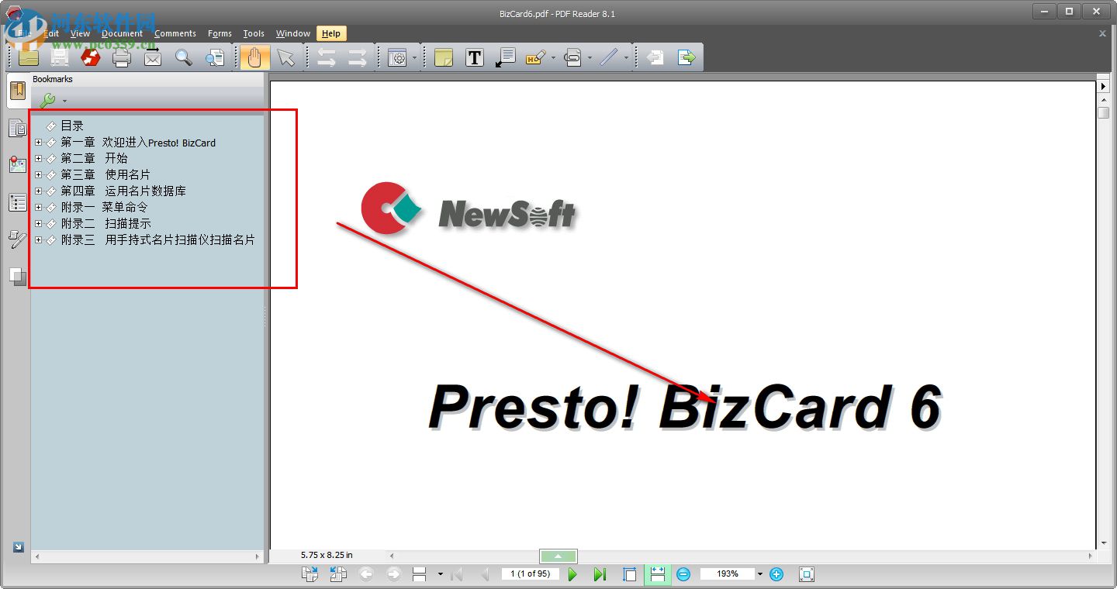
Task: Open the Document menu
Action: pos(123,33)
